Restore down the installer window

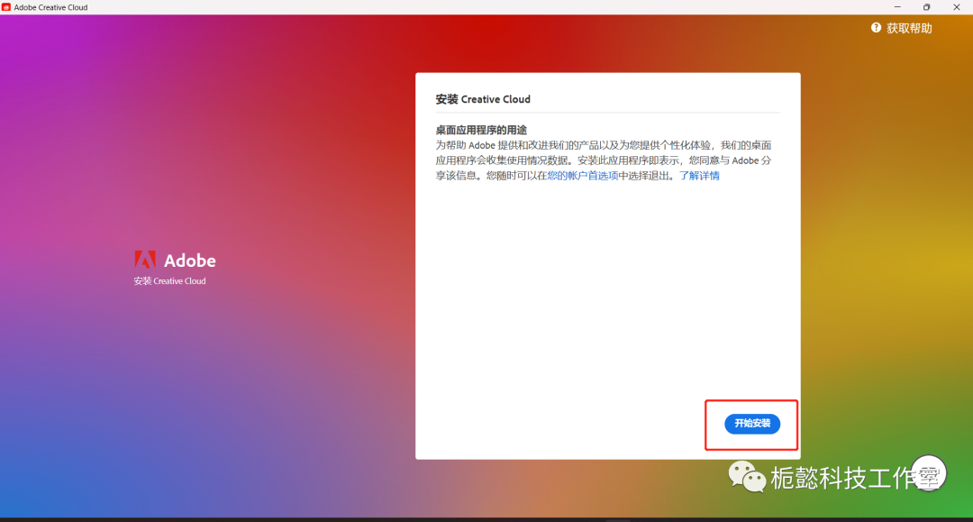click(926, 7)
